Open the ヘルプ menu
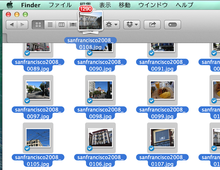Image resolution: width=220 pixels, height=170 pixels. coord(184,5)
